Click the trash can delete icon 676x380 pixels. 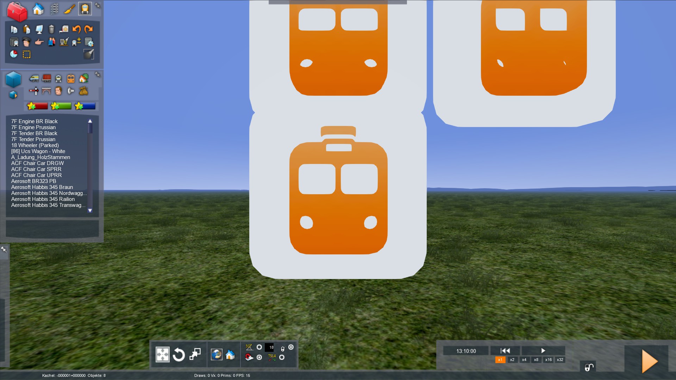(x=51, y=29)
